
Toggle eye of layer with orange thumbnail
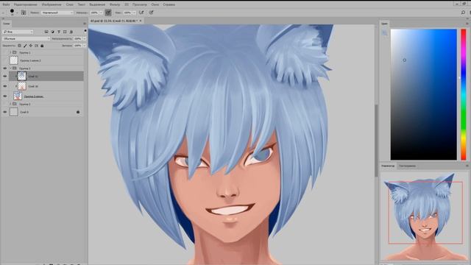click(5, 86)
